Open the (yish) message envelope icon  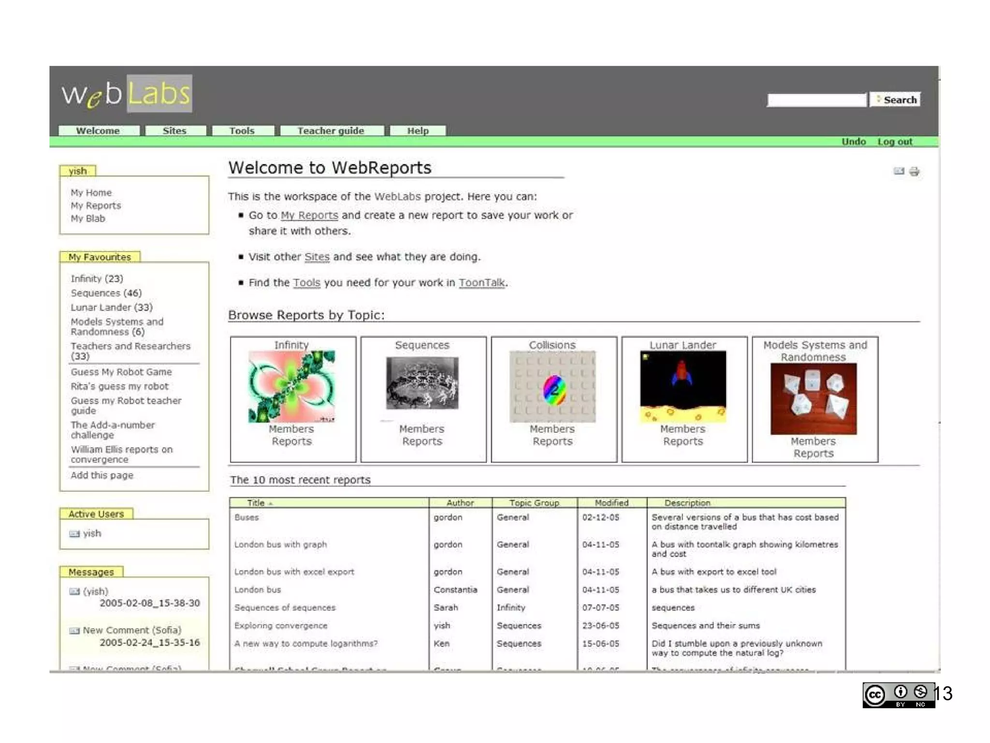tap(74, 592)
